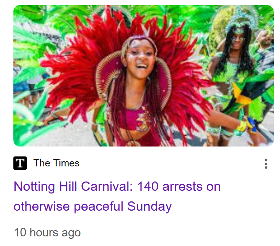The height and width of the screenshot is (246, 280).
Task: Click "otherwise peaceful Sunday" headline line
Action: pyautogui.click(x=93, y=207)
